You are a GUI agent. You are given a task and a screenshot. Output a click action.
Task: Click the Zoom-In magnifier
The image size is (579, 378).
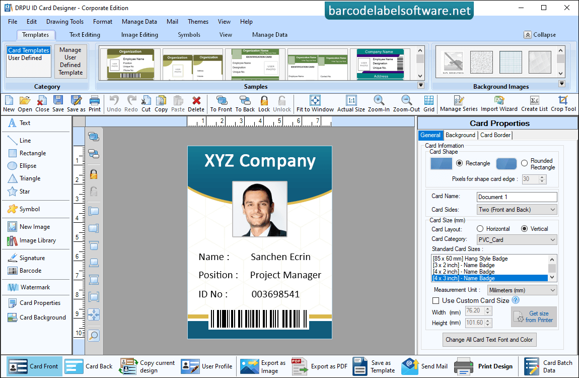(x=379, y=104)
